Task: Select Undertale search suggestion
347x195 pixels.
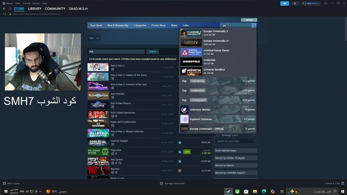Action: click(218, 62)
